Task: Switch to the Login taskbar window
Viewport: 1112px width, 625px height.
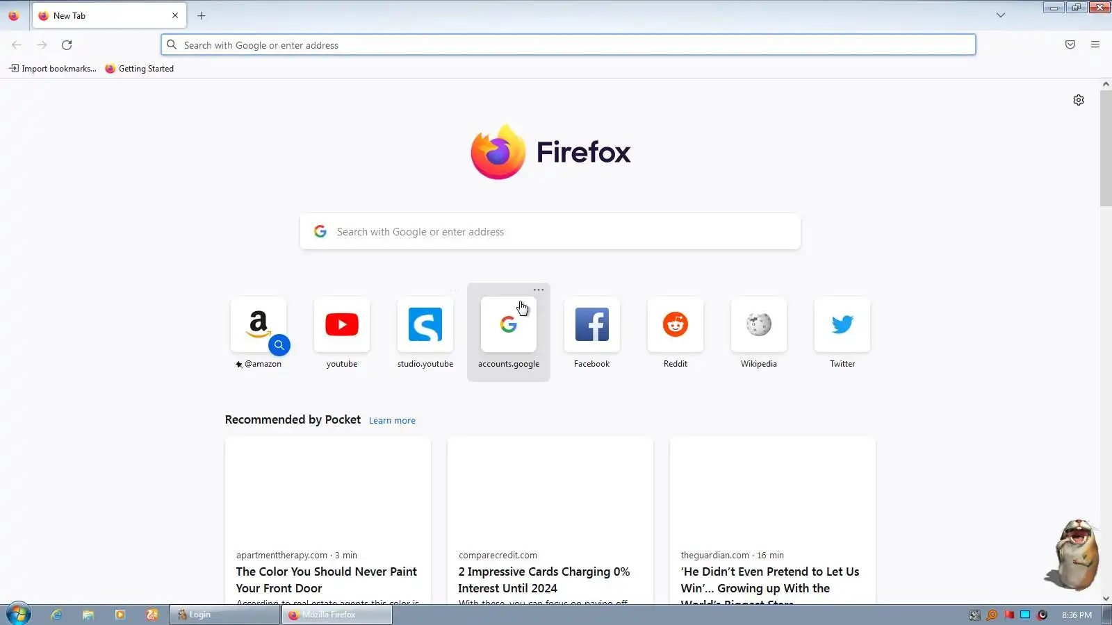Action: [x=224, y=615]
